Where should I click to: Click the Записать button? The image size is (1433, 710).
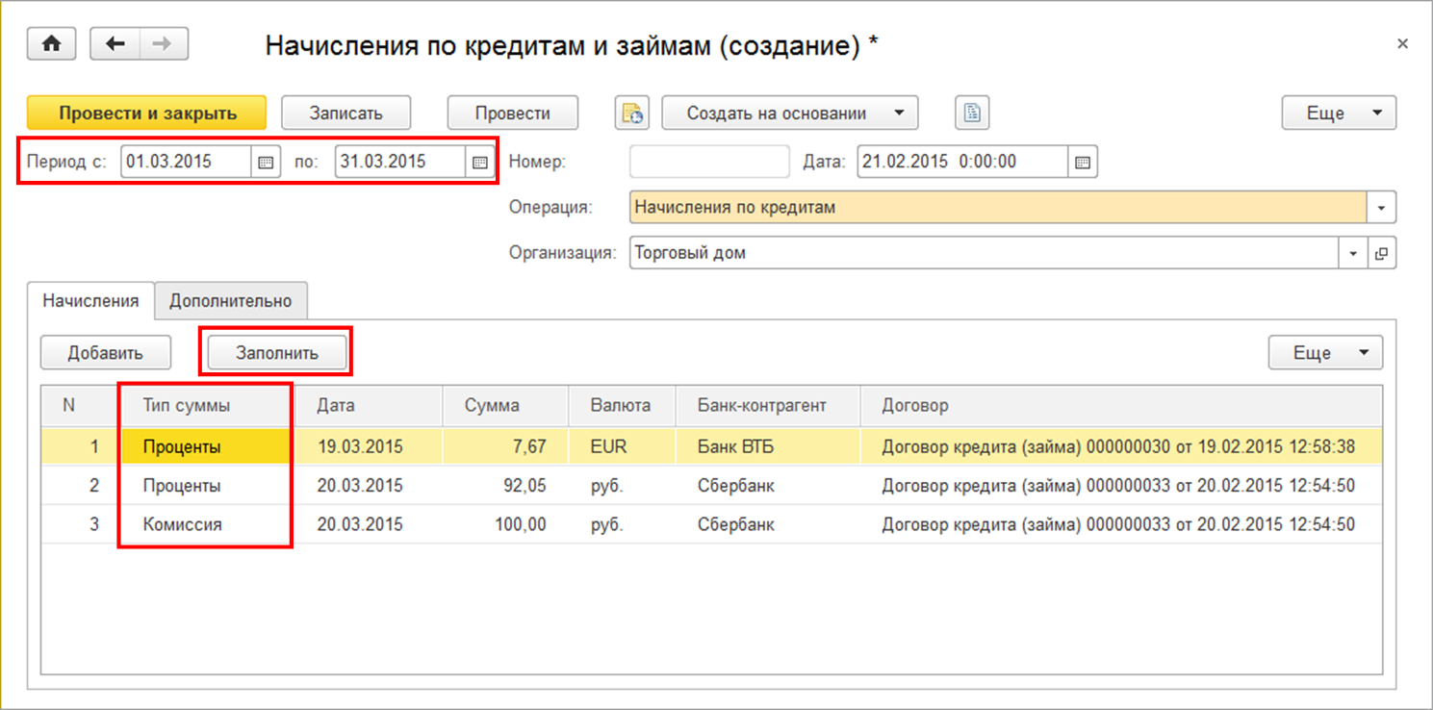(345, 113)
